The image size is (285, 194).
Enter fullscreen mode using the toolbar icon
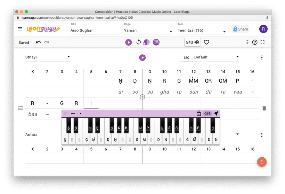tap(262, 42)
